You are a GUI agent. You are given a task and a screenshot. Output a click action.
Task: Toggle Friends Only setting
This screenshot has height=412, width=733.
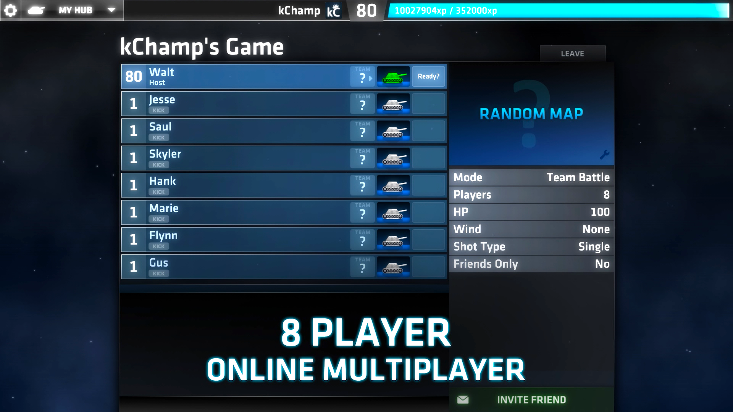coord(602,264)
